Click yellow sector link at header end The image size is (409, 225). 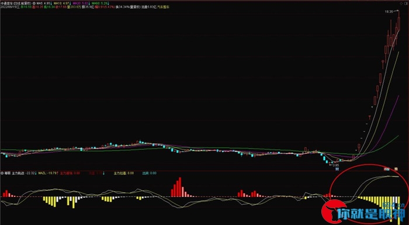(x=163, y=7)
